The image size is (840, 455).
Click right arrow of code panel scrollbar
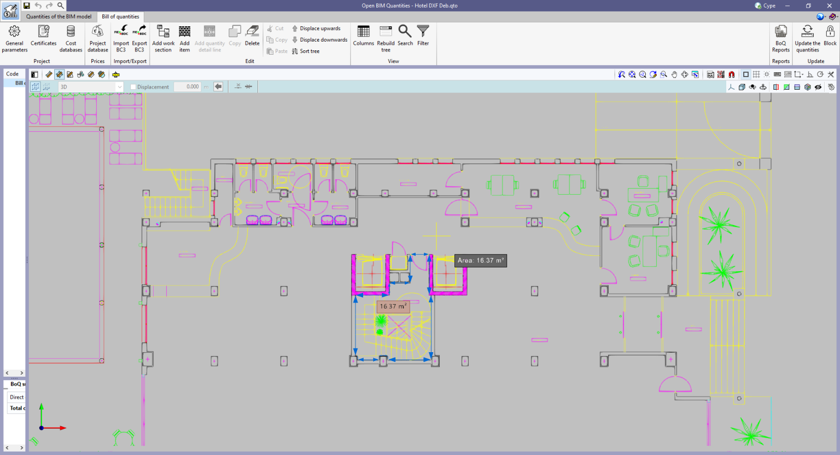pos(22,373)
